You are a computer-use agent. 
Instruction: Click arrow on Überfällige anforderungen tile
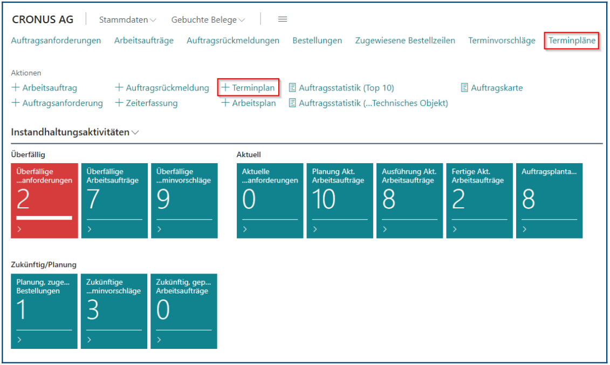pos(19,229)
